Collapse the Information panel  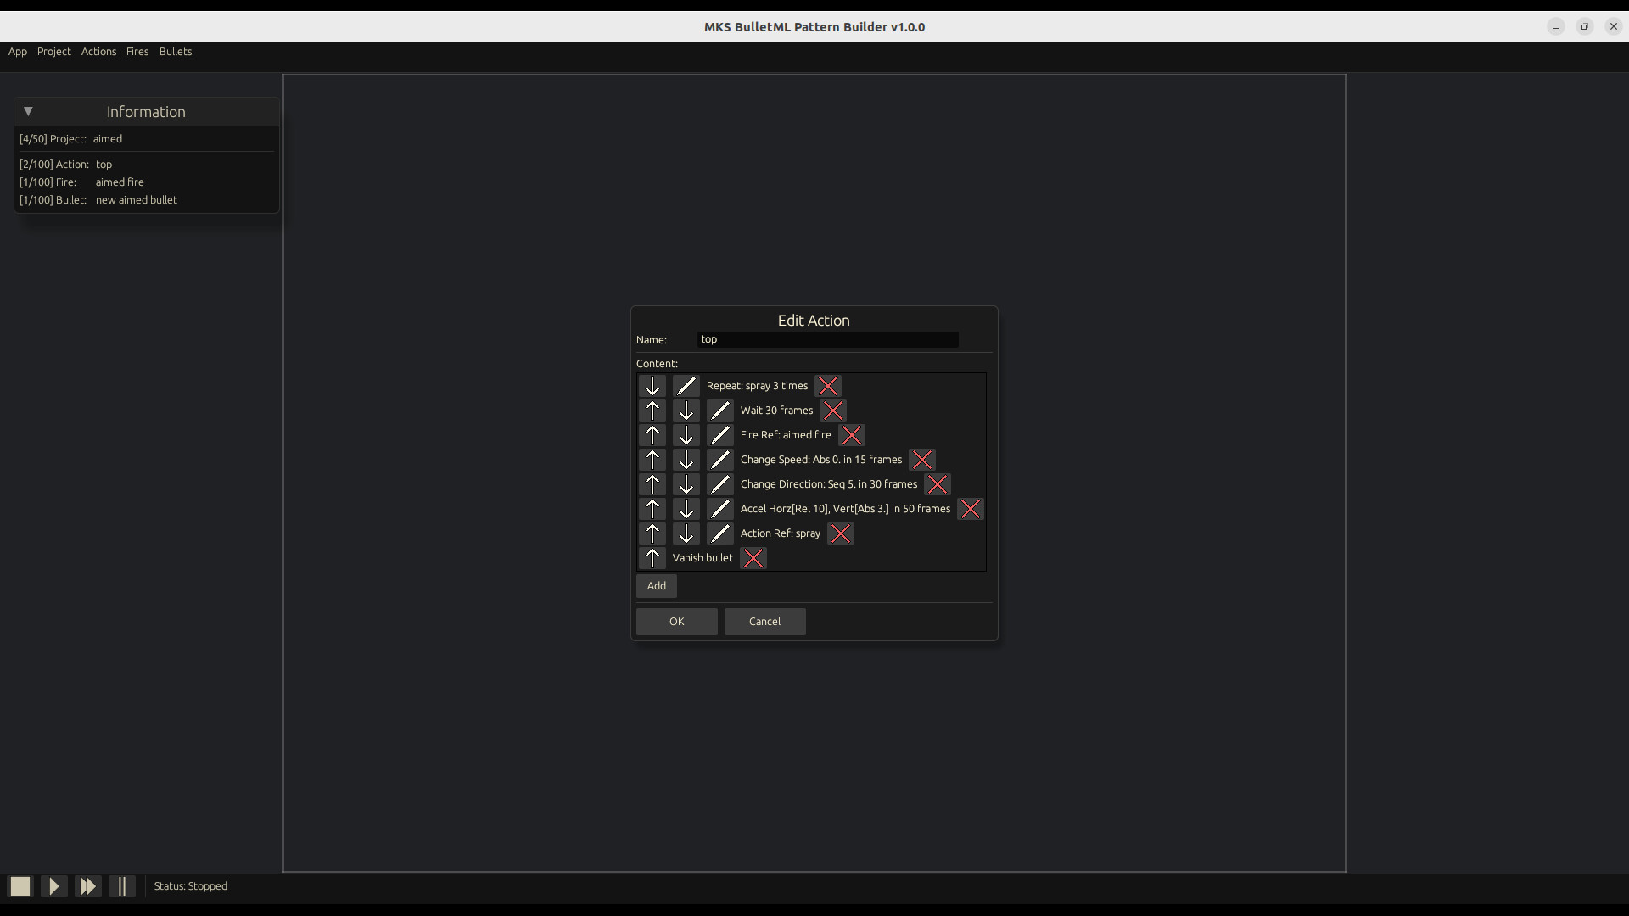pyautogui.click(x=28, y=111)
